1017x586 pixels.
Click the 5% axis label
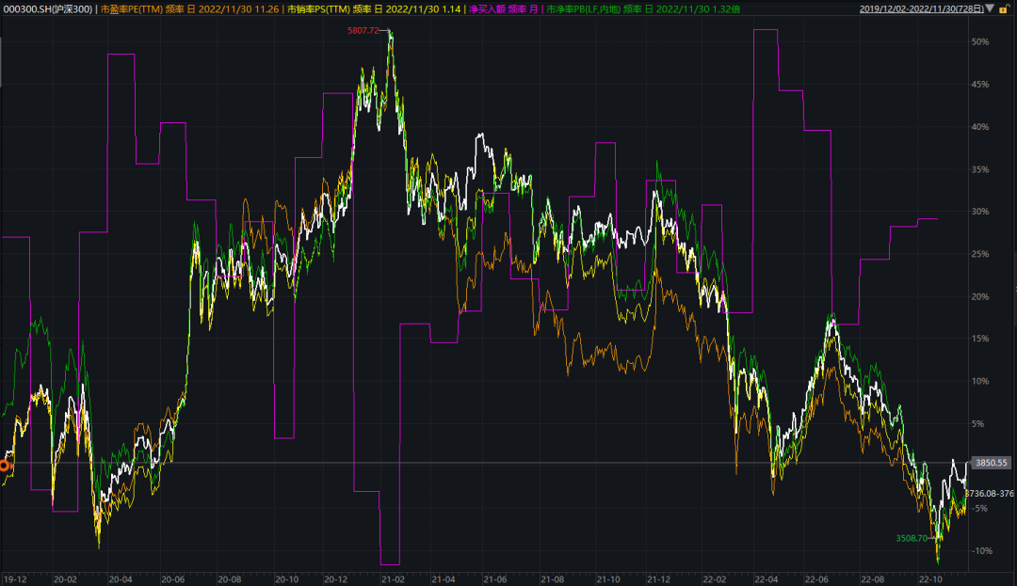tap(978, 424)
